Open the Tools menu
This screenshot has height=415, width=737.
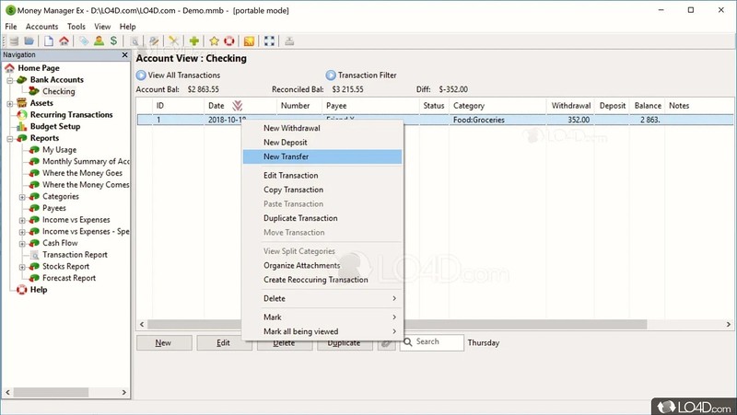[76, 27]
